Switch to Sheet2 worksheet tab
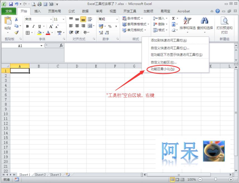Screen dimensions: 239x183 click(x=40, y=175)
